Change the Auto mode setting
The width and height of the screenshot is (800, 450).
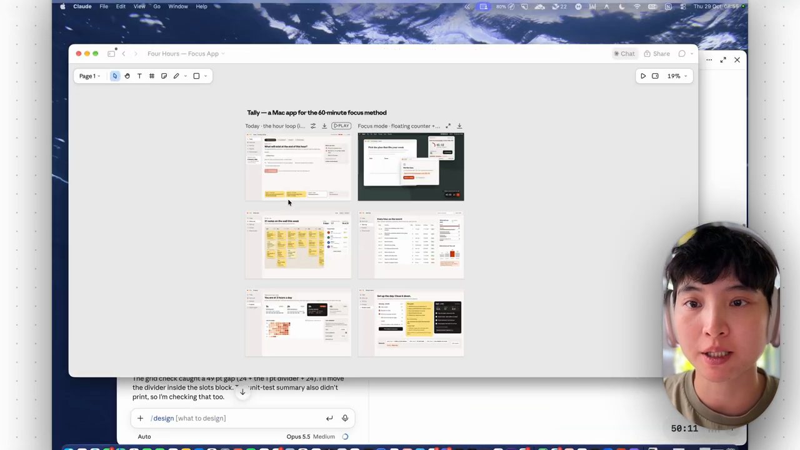coord(144,437)
